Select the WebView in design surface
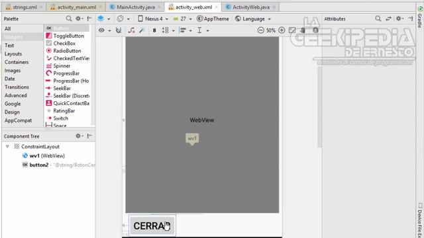 (x=202, y=125)
